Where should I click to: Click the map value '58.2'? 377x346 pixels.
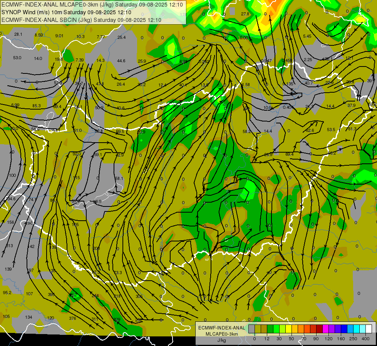point(247,131)
